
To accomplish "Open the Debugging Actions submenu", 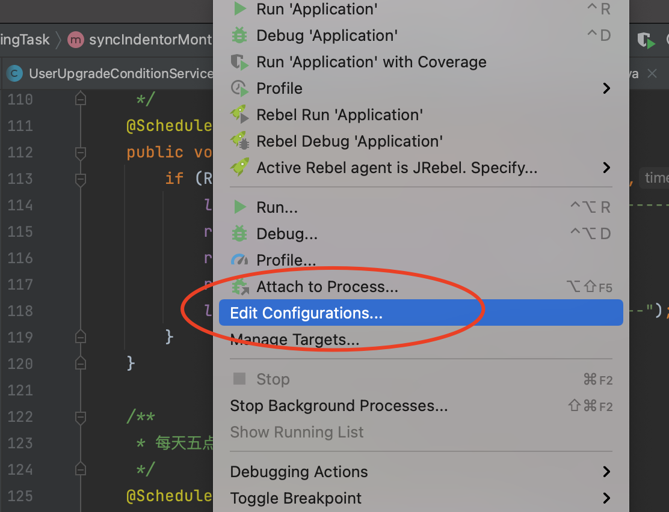I will tap(606, 472).
